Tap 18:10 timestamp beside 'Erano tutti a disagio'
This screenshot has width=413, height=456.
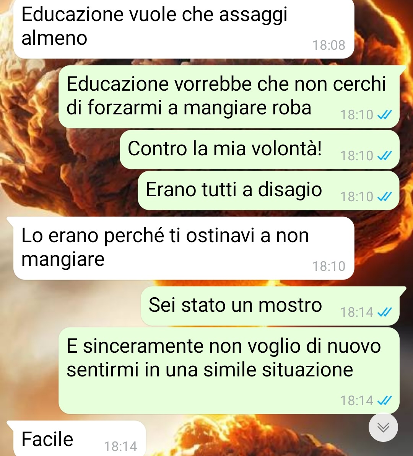click(357, 197)
